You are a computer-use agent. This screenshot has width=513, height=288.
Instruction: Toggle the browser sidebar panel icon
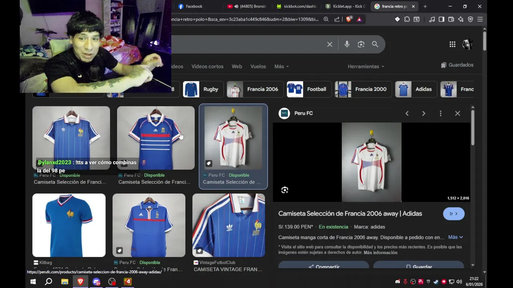(x=441, y=19)
